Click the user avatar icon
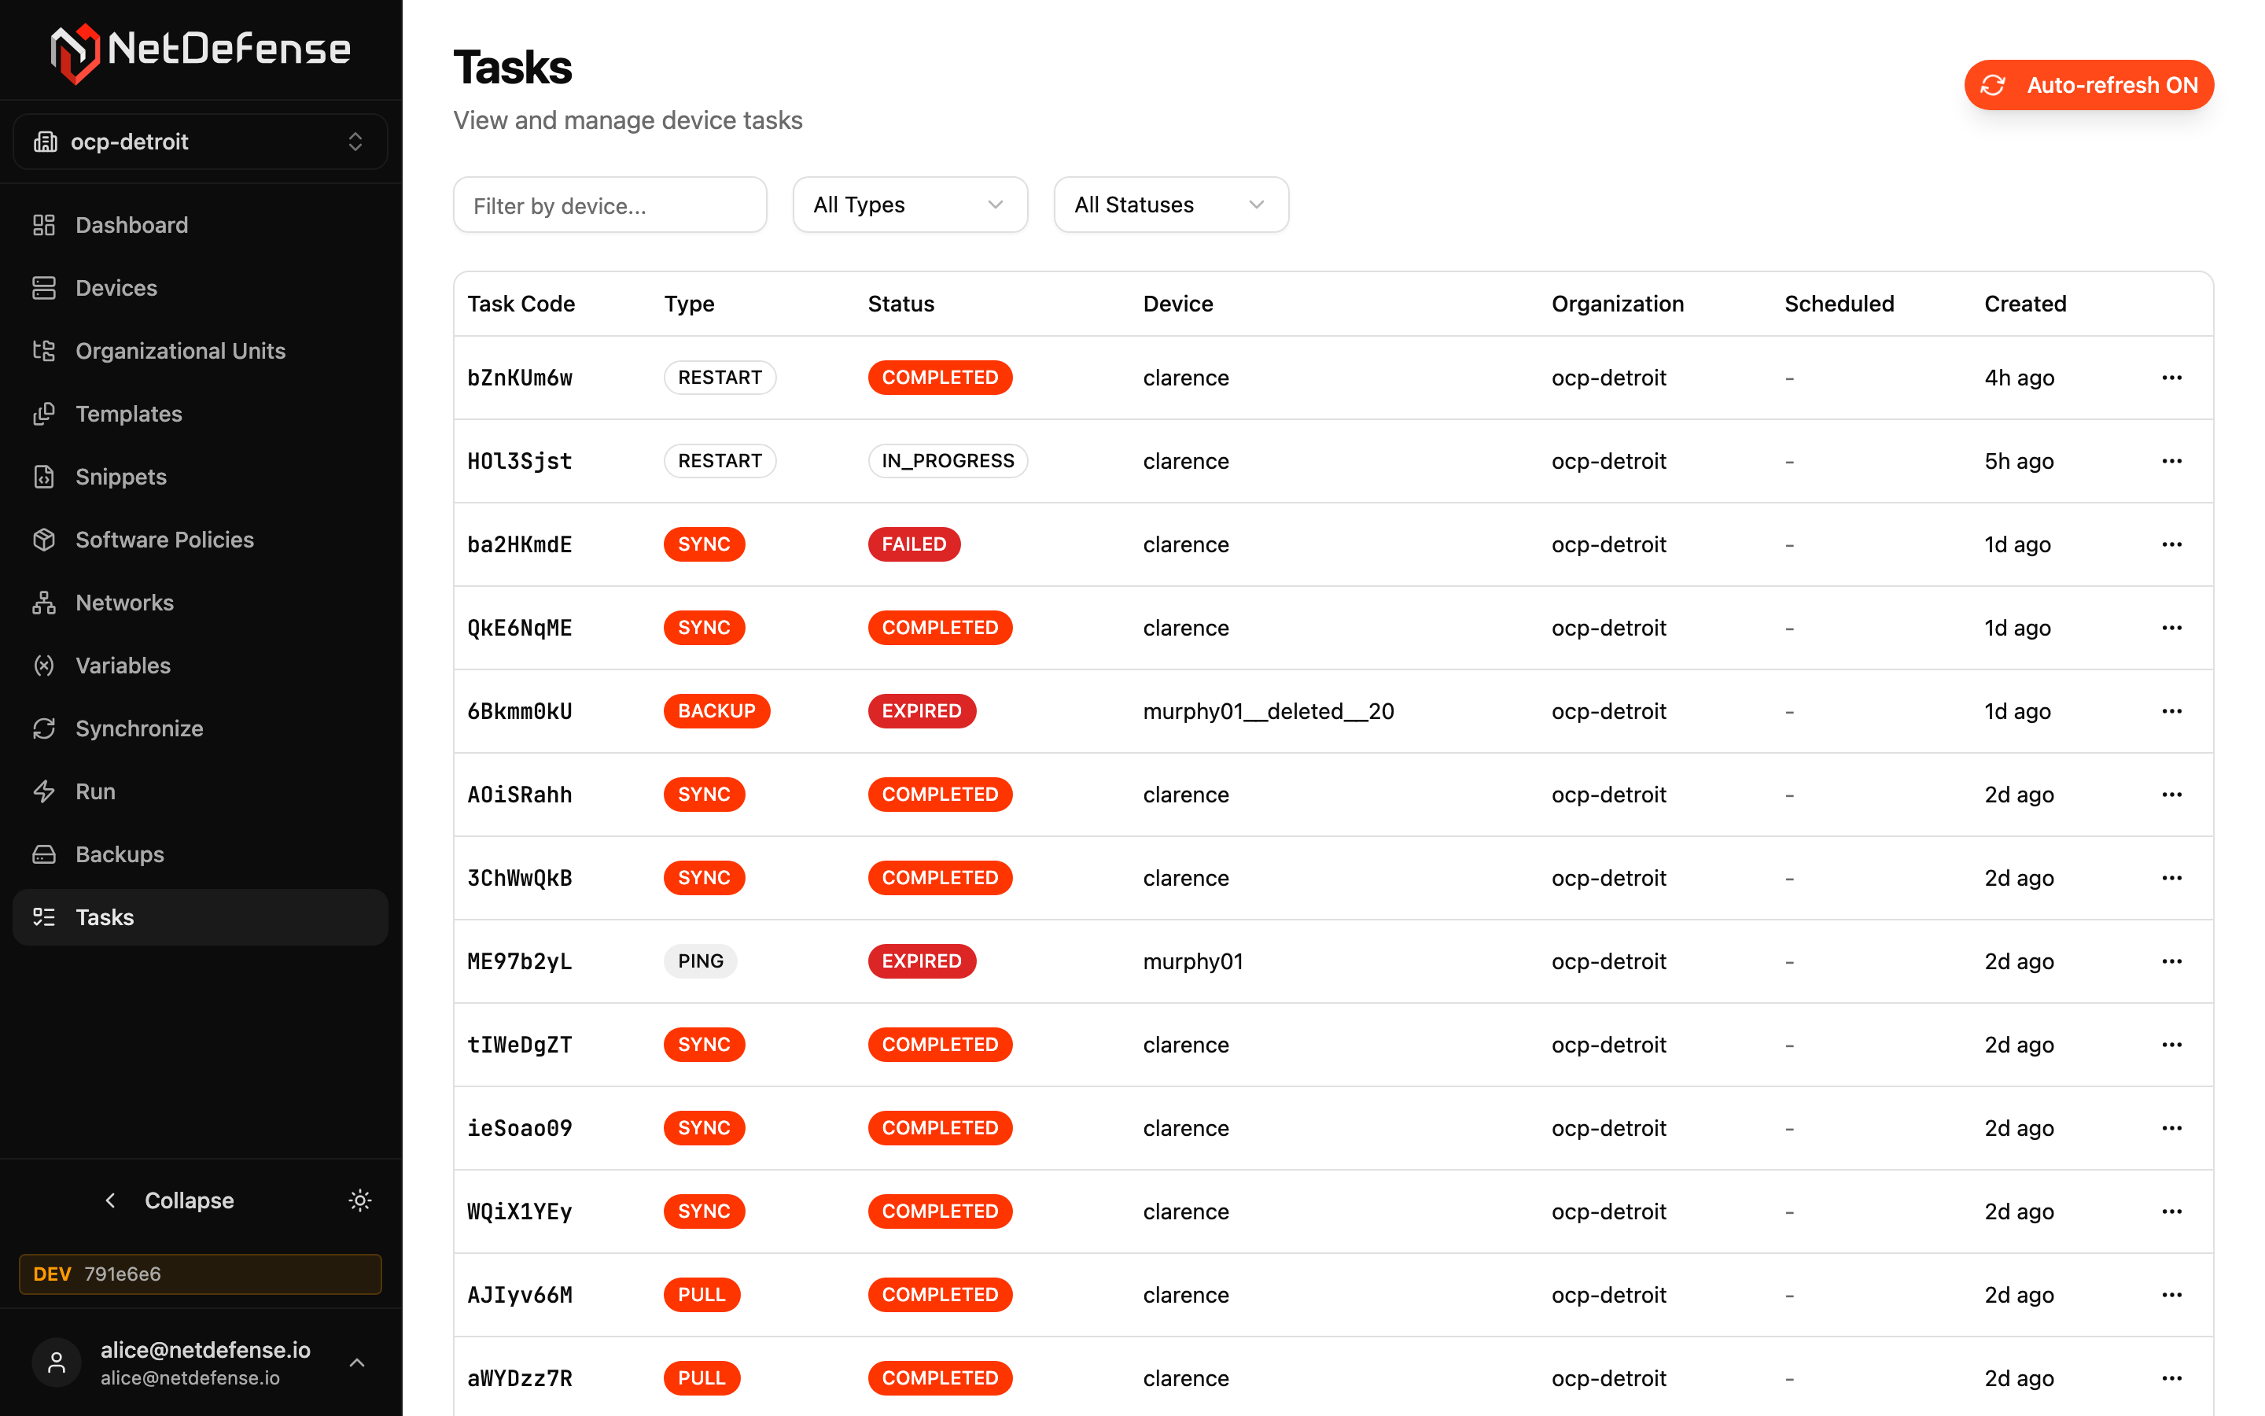The image size is (2265, 1416). pyautogui.click(x=57, y=1363)
